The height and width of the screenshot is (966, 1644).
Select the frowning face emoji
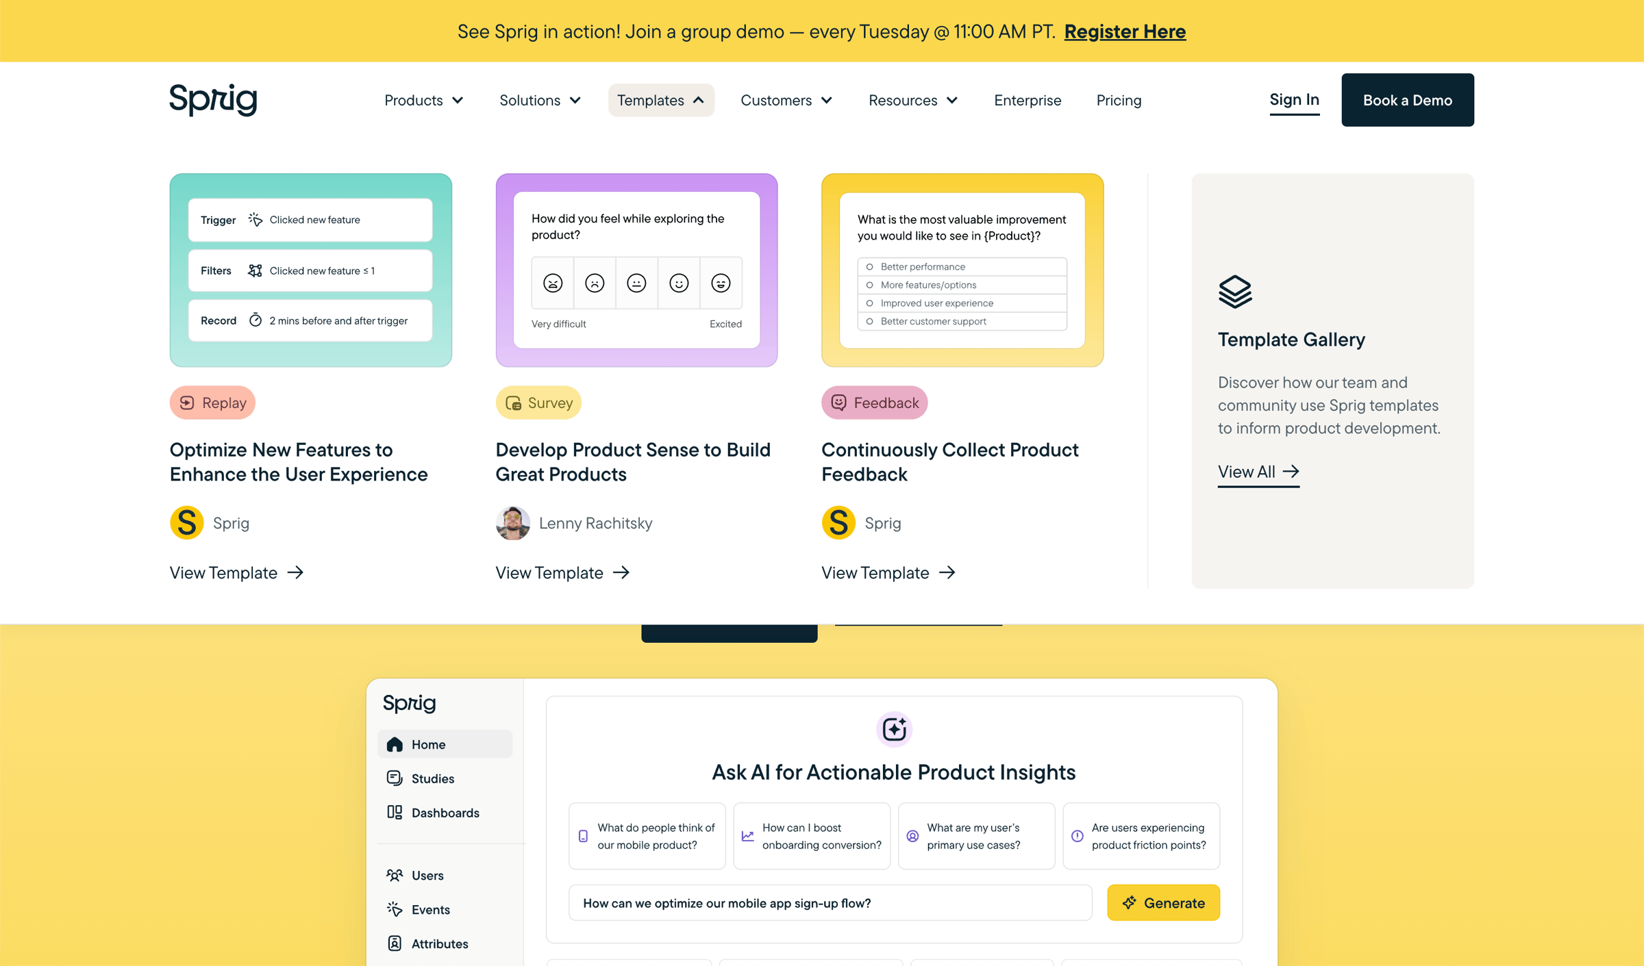click(x=595, y=283)
